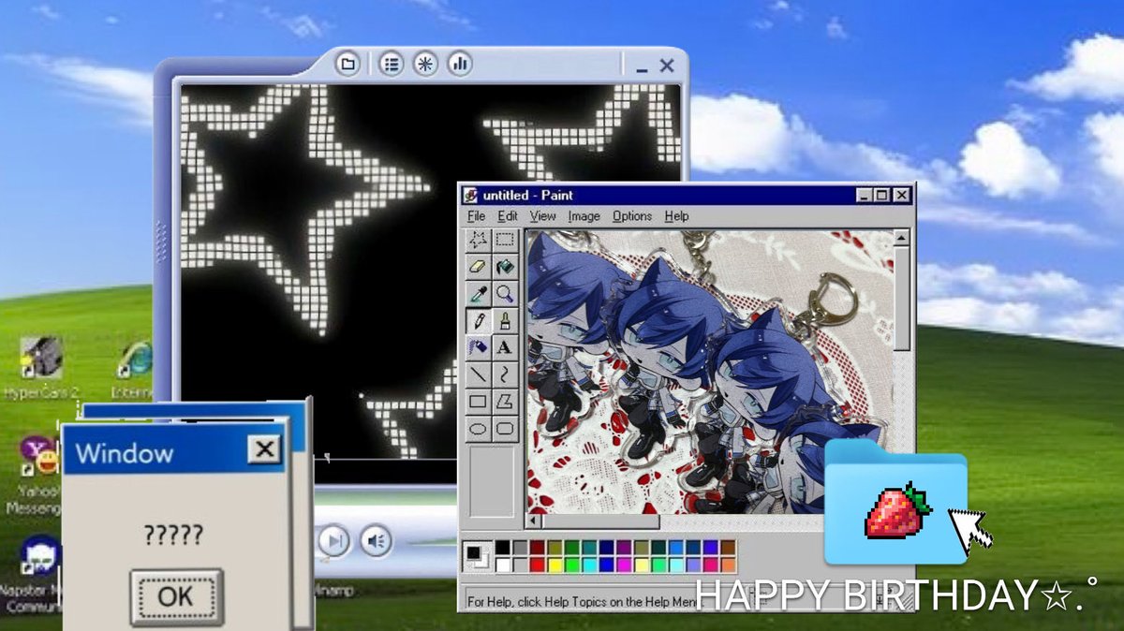Open the HyperCam 2 desktop shortcut
Viewport: 1124px width, 631px height.
coord(41,369)
